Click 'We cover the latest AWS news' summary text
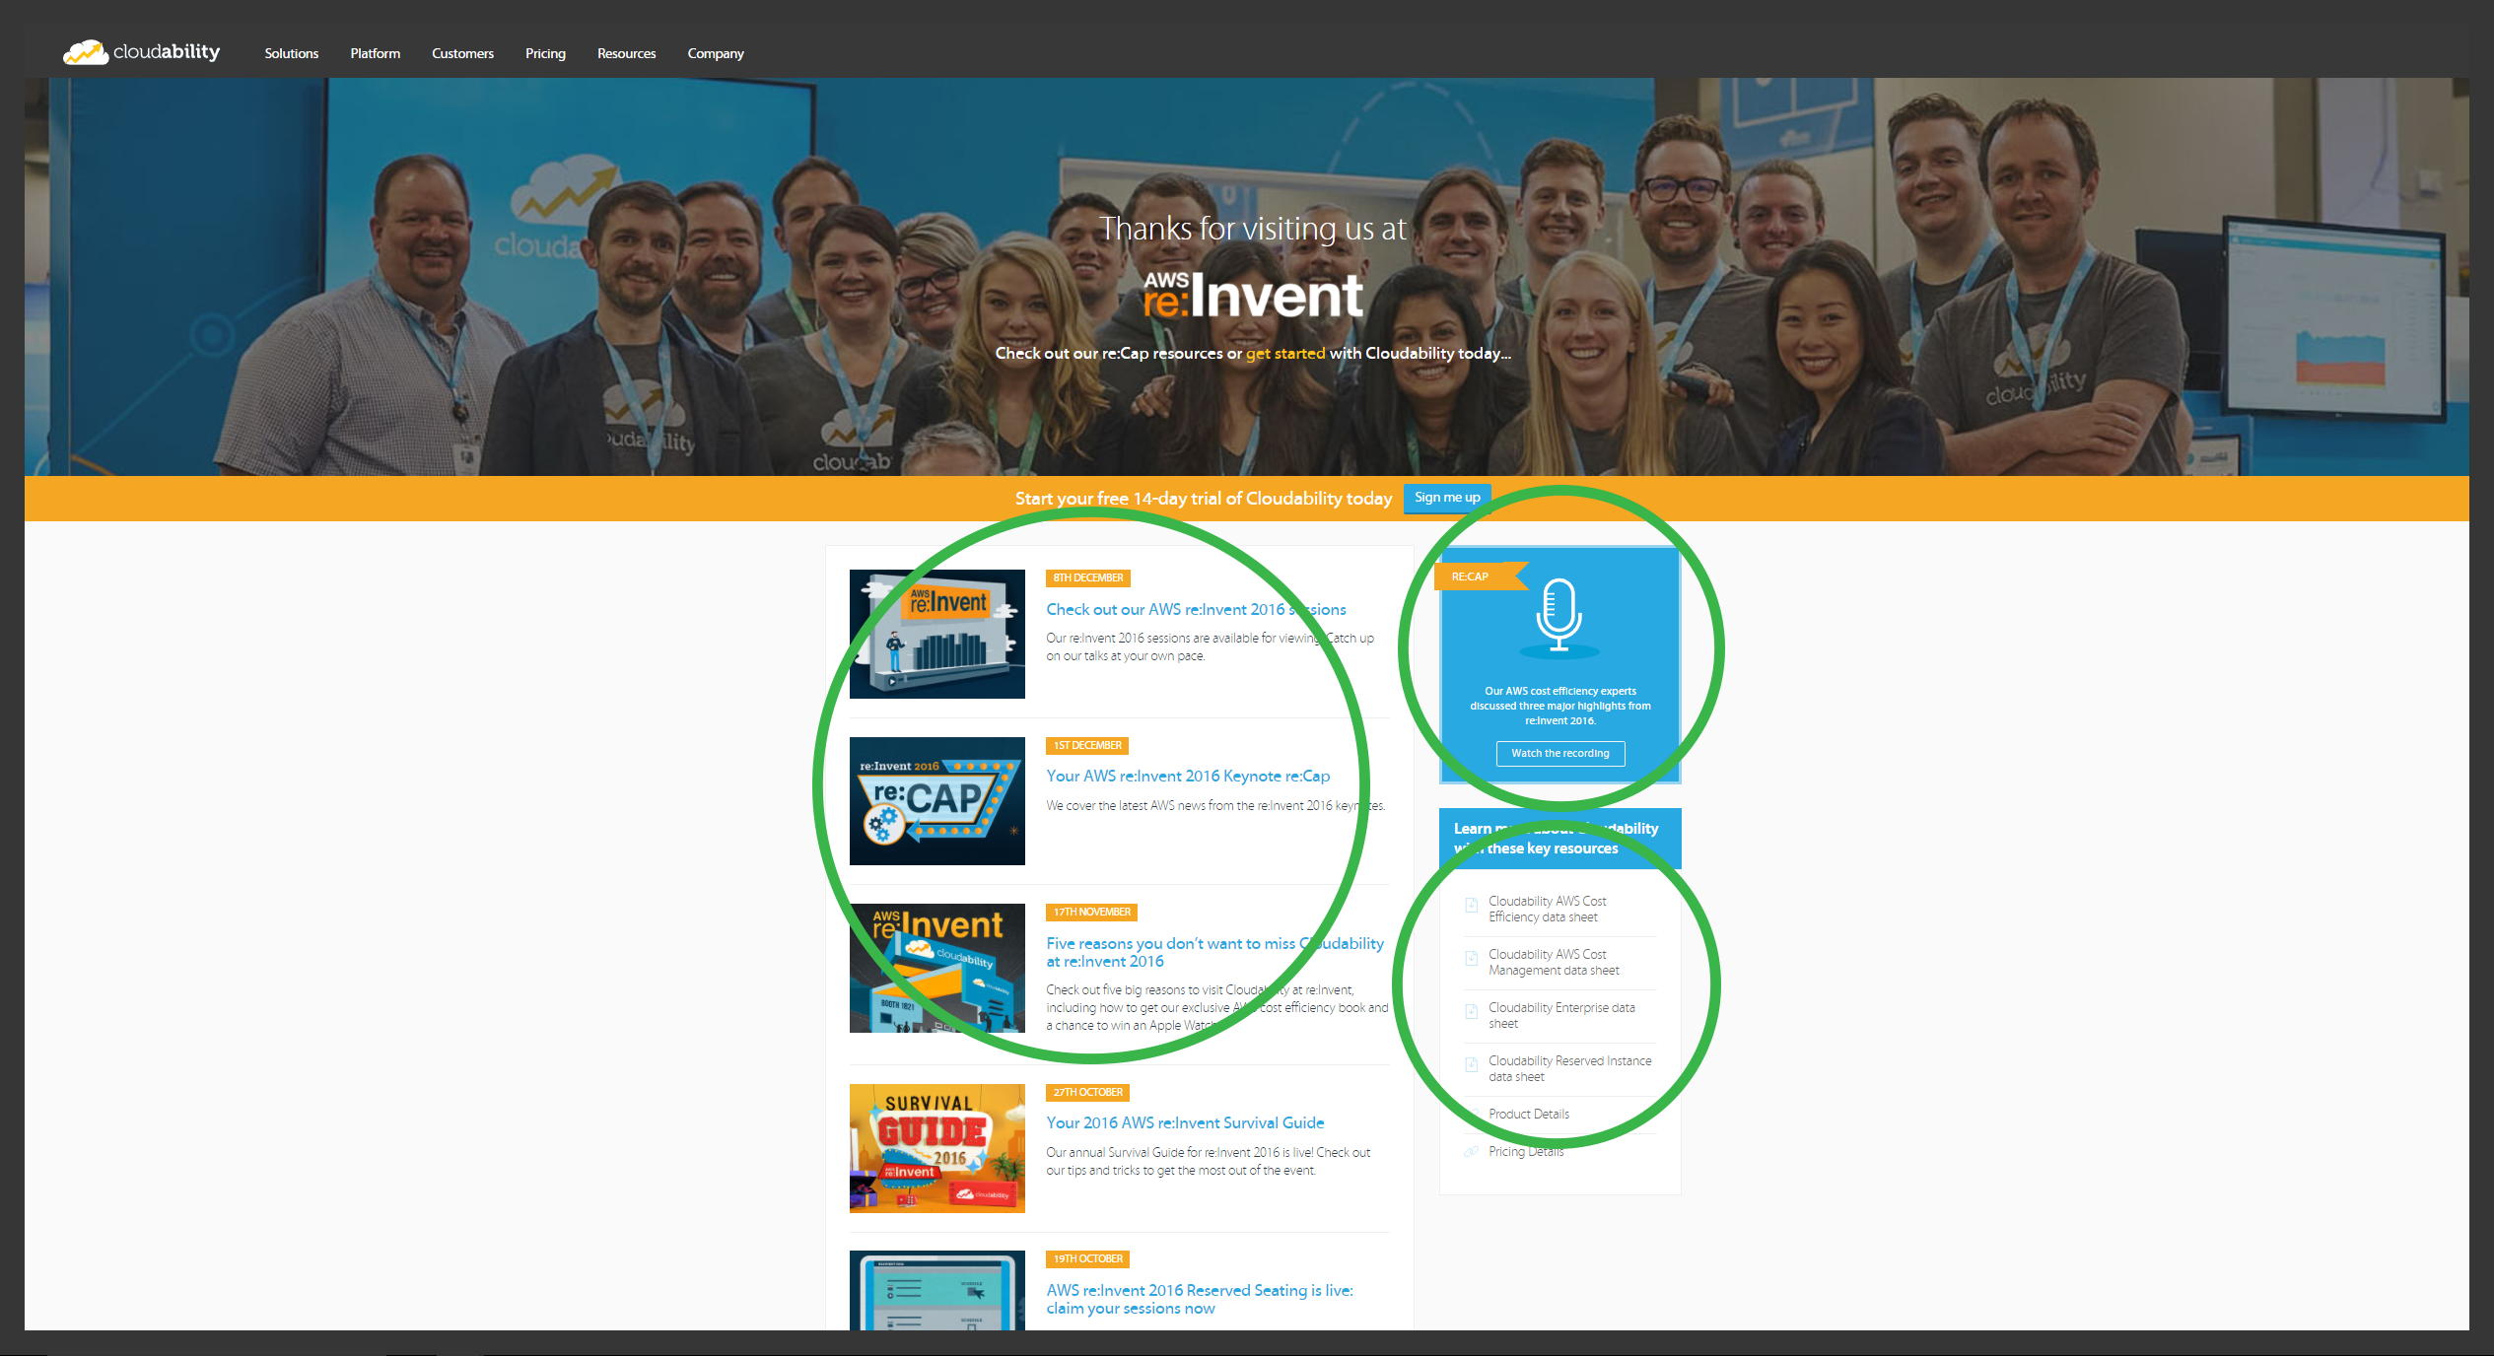Screen dimensions: 2494x1356 pyautogui.click(x=1215, y=805)
